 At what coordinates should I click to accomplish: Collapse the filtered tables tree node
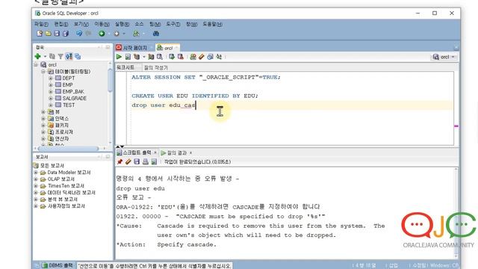point(43,72)
